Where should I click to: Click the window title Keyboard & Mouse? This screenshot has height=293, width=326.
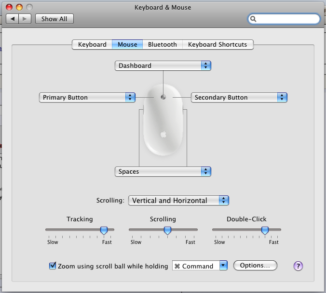tap(163, 8)
